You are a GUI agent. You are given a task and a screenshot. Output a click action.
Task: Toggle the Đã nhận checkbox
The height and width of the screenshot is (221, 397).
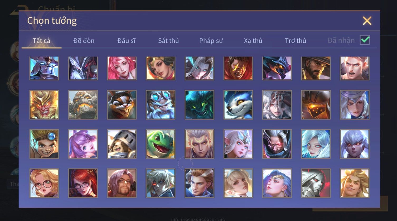(365, 40)
